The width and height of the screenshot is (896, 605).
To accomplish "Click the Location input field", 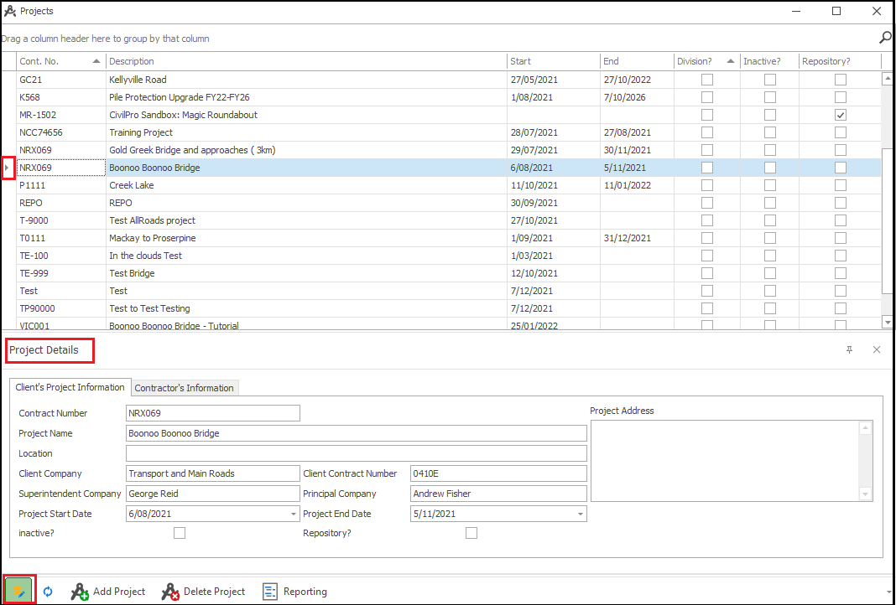I will [356, 453].
